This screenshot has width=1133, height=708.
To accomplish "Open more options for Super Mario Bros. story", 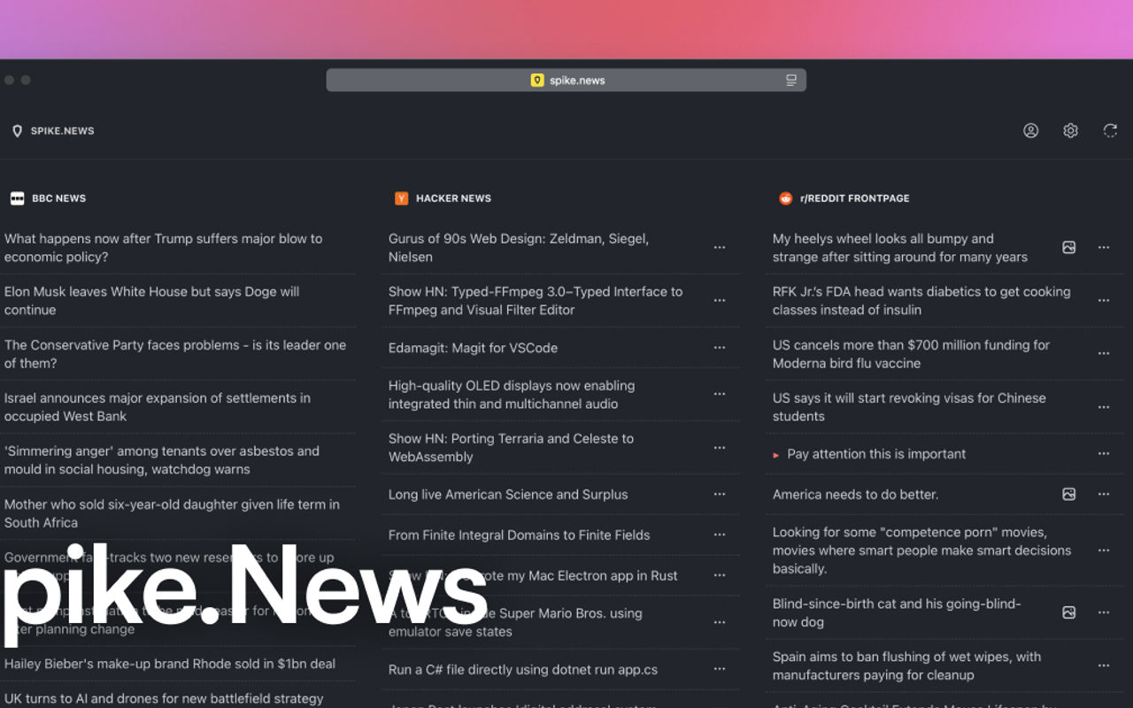I will [720, 622].
